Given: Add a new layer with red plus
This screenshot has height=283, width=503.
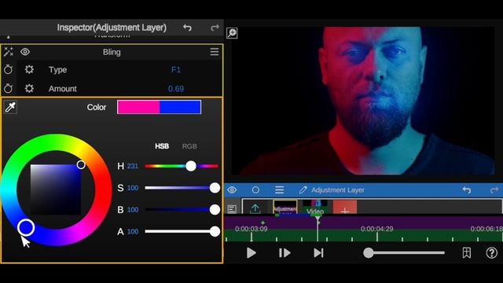Looking at the screenshot, I should point(345,208).
